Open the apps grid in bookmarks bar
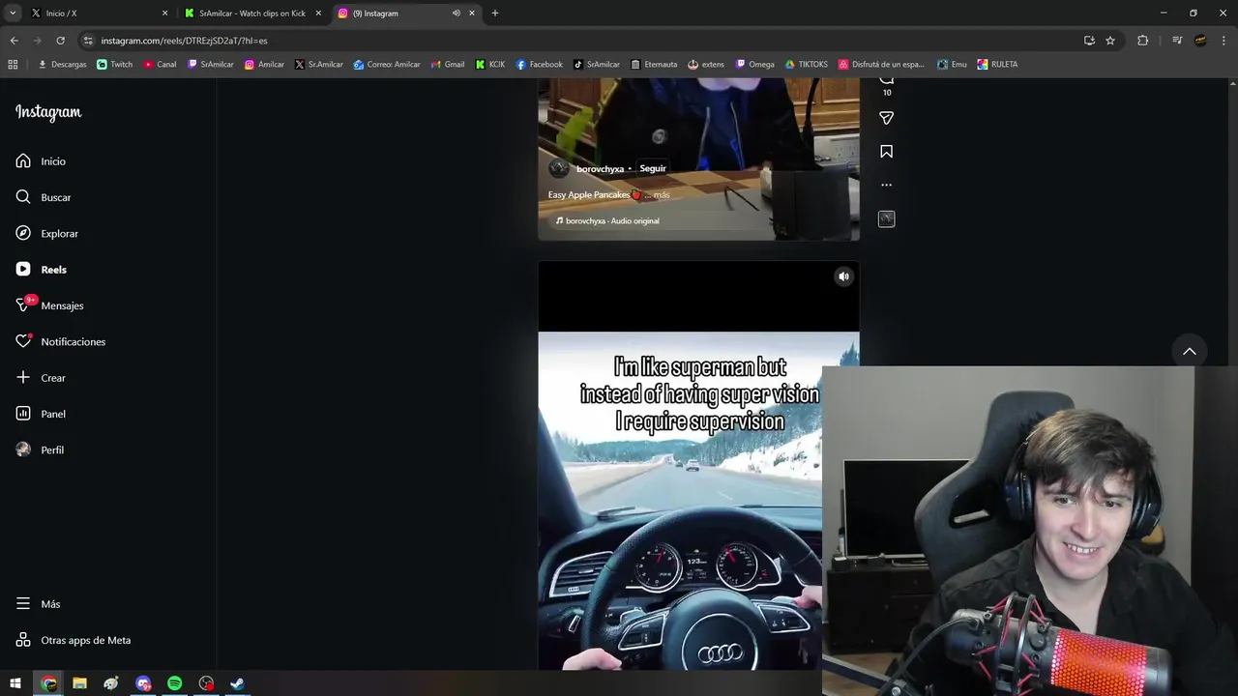Viewport: 1238px width, 696px height. pyautogui.click(x=13, y=65)
